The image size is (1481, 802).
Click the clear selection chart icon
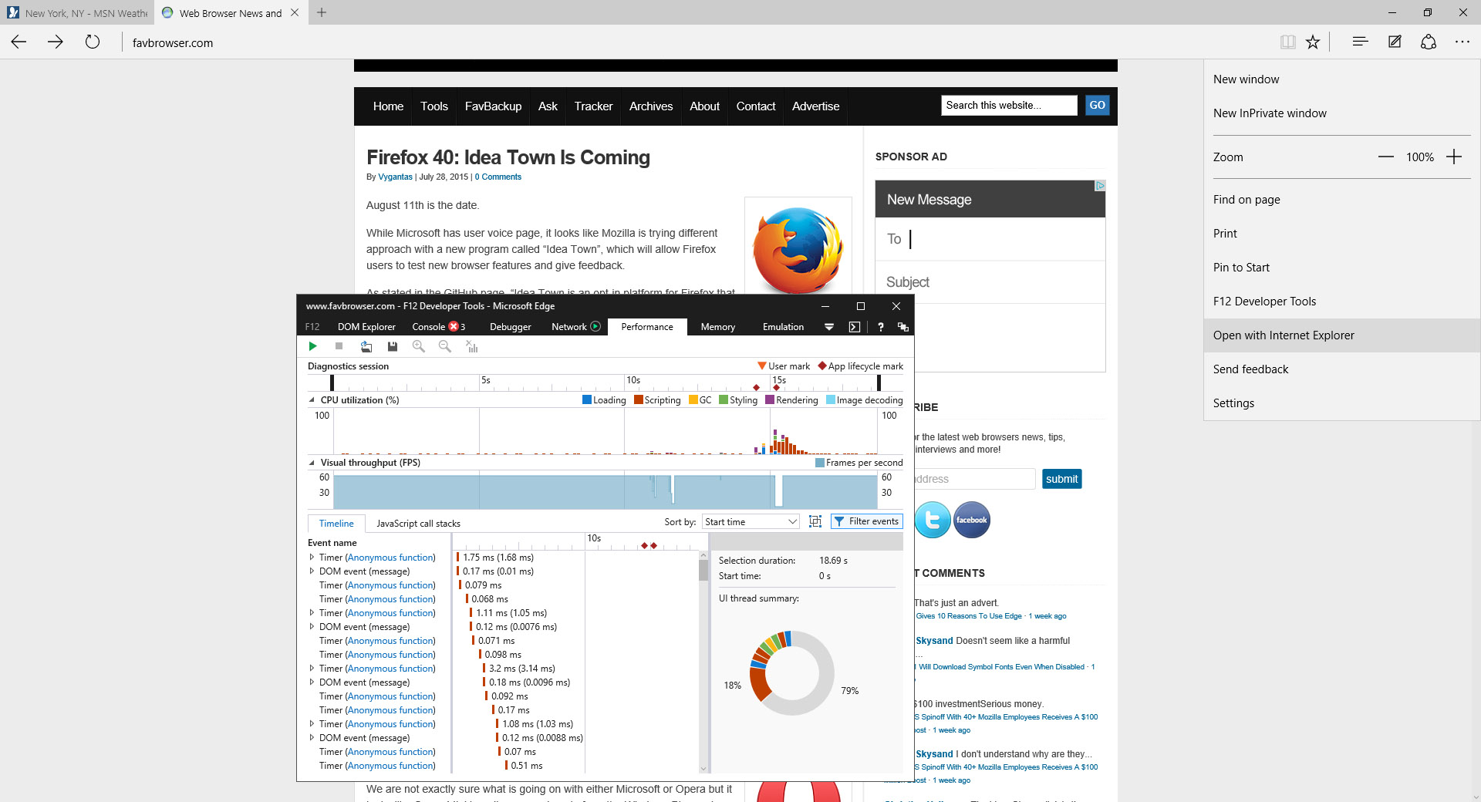(472, 347)
